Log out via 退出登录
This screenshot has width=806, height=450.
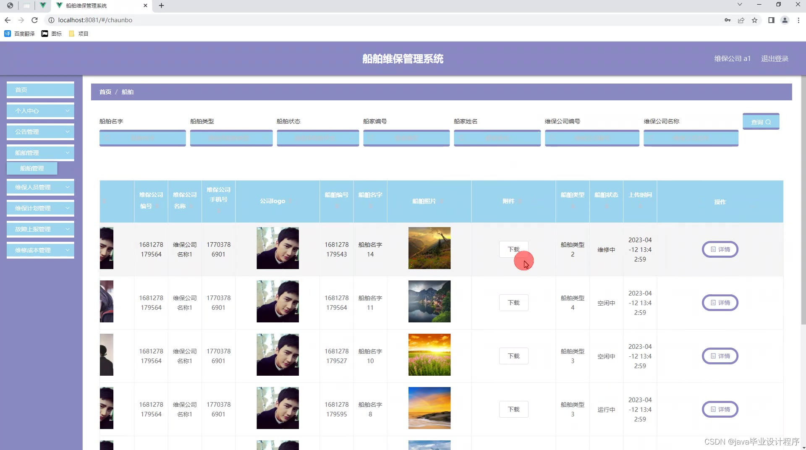(775, 59)
